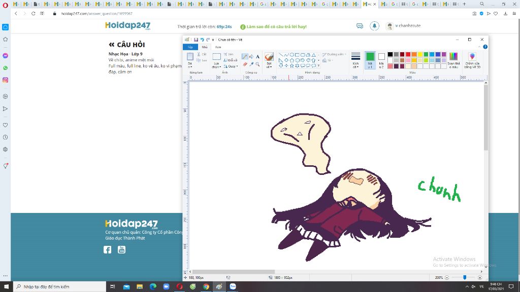Choose the Right arrow shape in gallery
This screenshot has width=520, height=292.
click(303, 60)
